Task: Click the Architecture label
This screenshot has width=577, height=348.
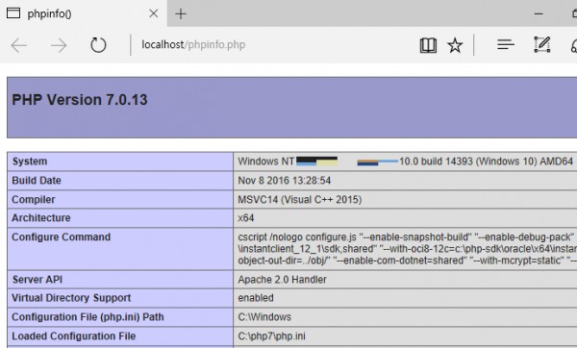Action: [41, 218]
